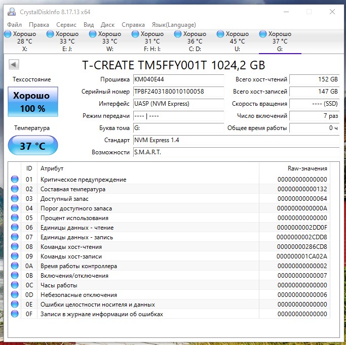Click the CrystalDiskInfo app icon in title bar
Image resolution: width=346 pixels, height=345 pixels.
point(12,12)
